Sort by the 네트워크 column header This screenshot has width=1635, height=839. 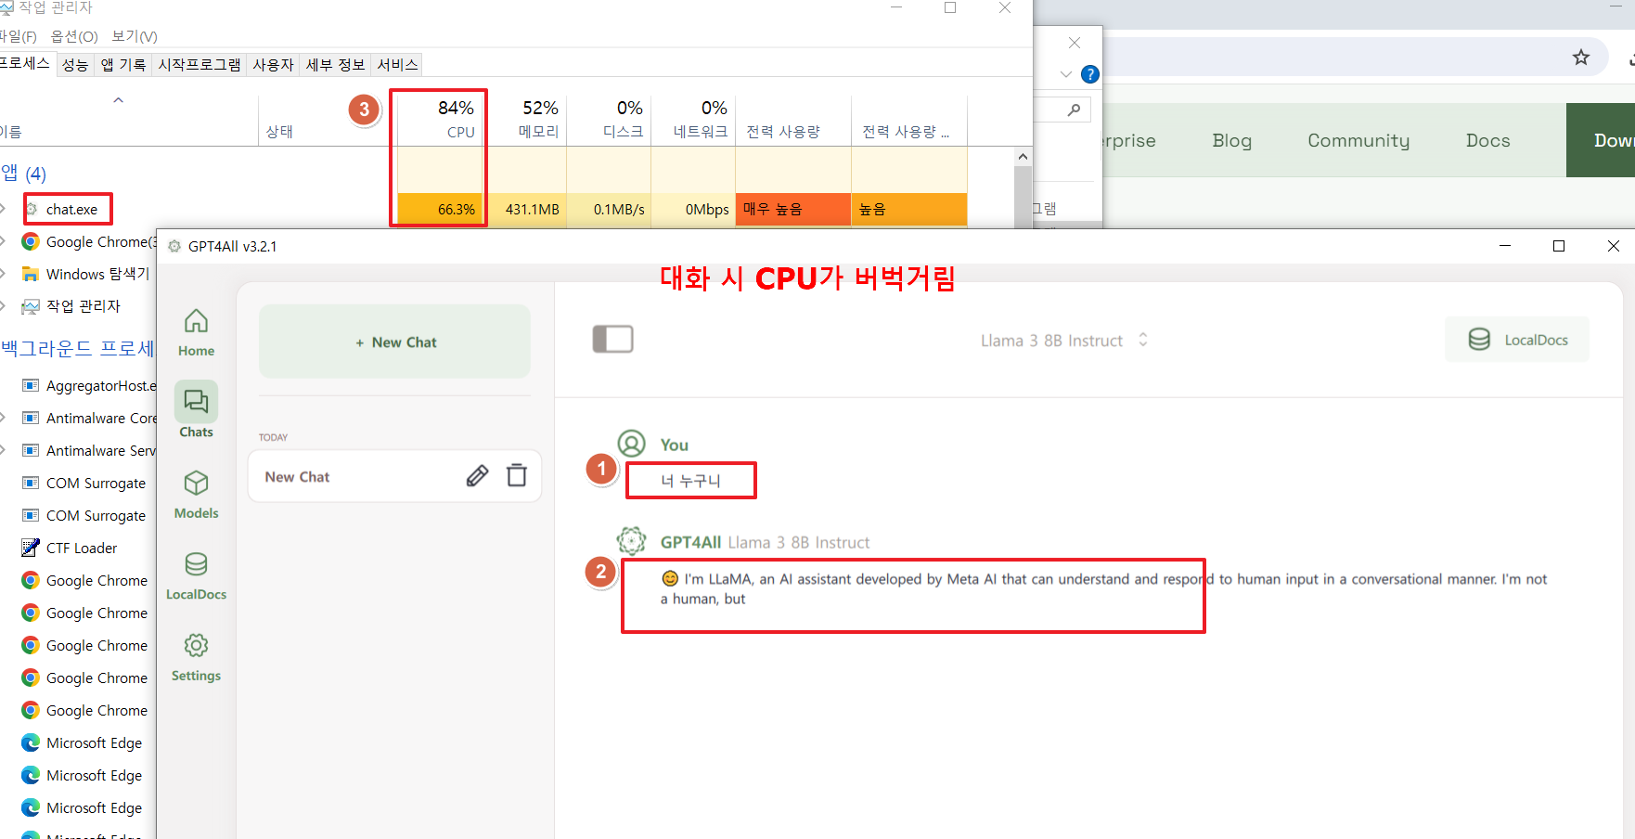point(693,120)
